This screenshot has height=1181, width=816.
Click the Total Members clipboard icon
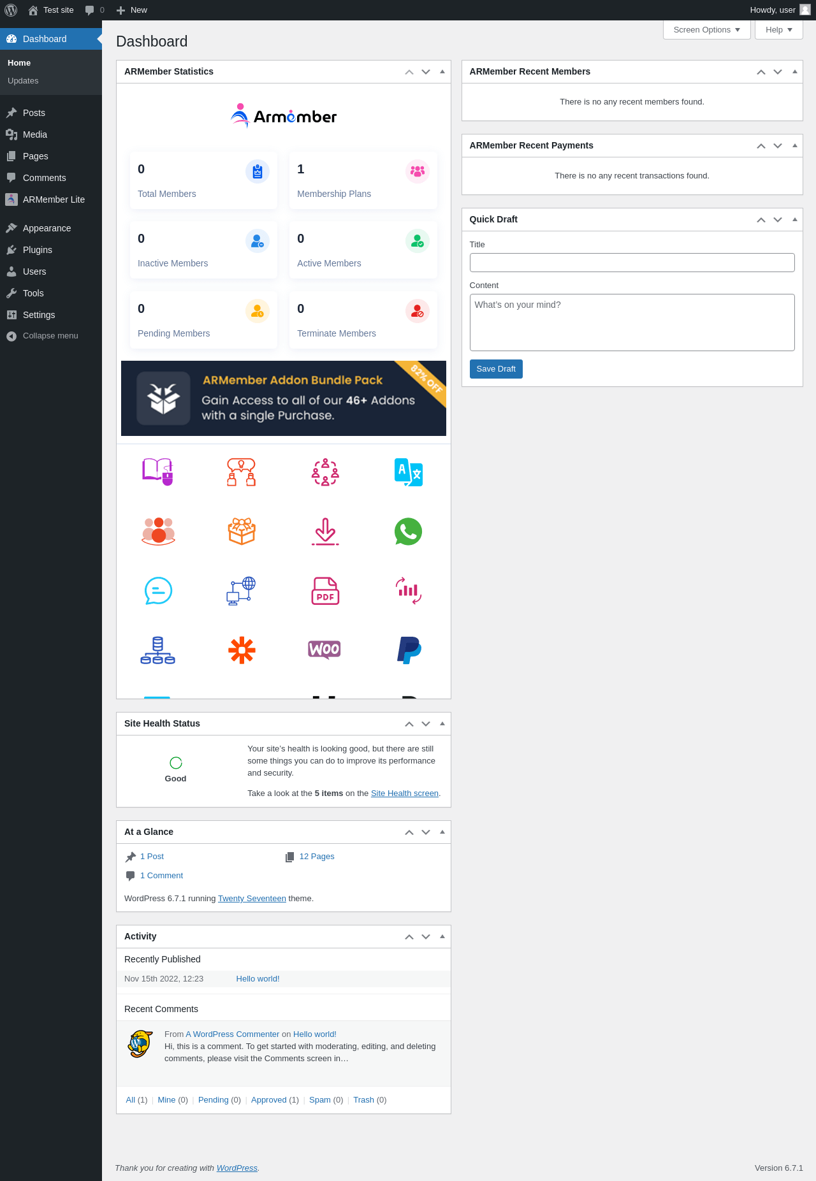258,171
